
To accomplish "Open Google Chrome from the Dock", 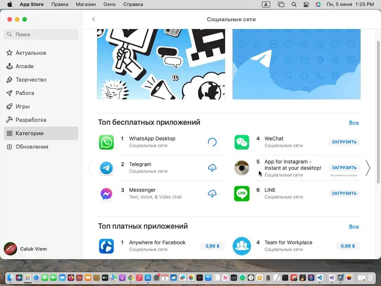I will [131, 277].
